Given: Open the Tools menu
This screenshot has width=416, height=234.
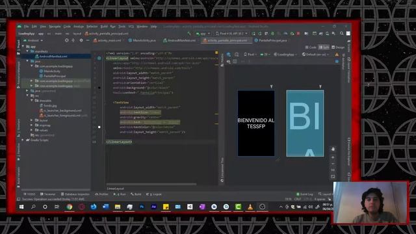Looking at the screenshot, I should click(x=122, y=27).
